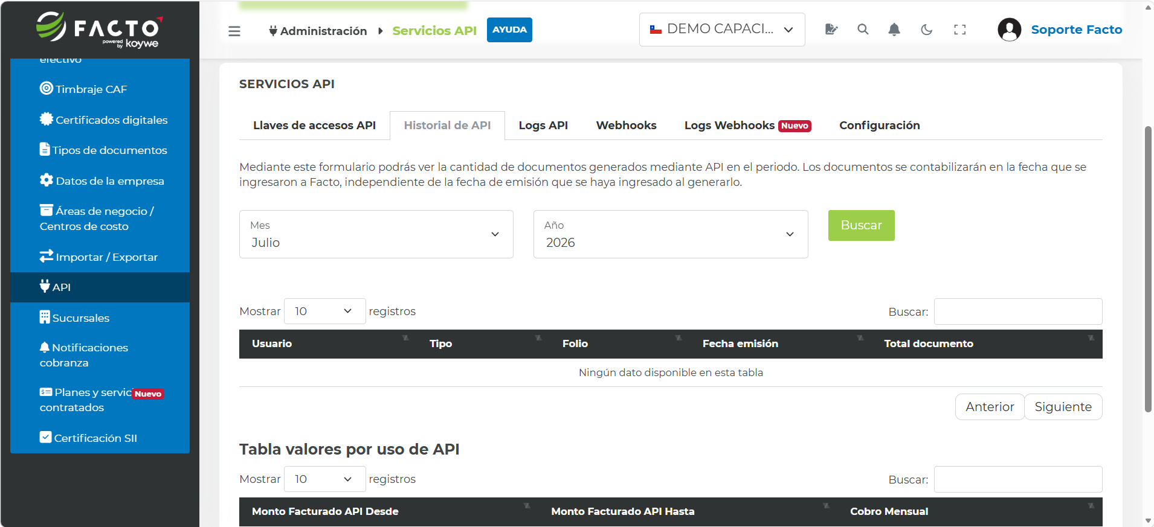Viewport: 1154px width, 527px height.
Task: Toggle the hamburger sidebar menu
Action: point(234,31)
